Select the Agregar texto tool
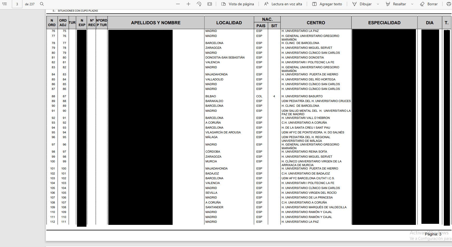This screenshot has width=452, height=247. pyautogui.click(x=327, y=4)
